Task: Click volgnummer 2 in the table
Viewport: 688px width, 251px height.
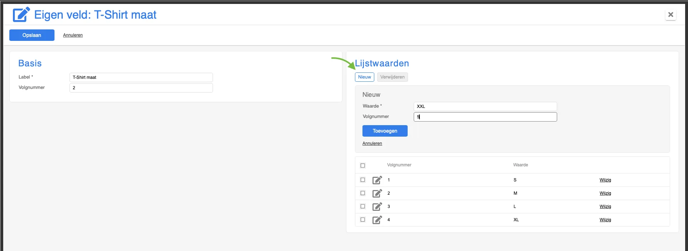Action: point(389,193)
